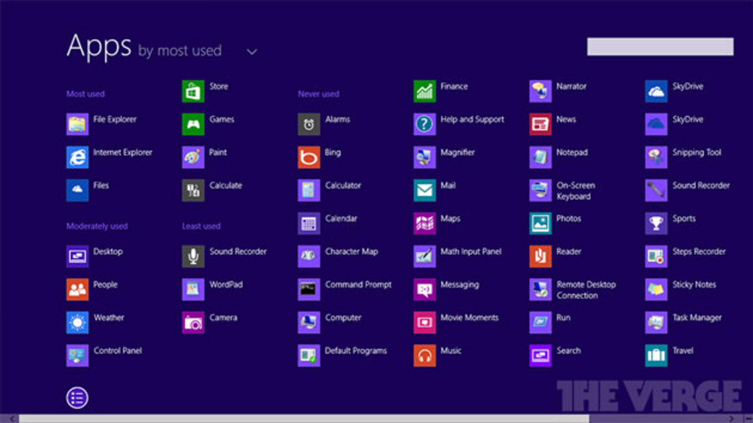The image size is (753, 423).
Task: Open Sound Recorder under Least used
Action: coord(193,256)
